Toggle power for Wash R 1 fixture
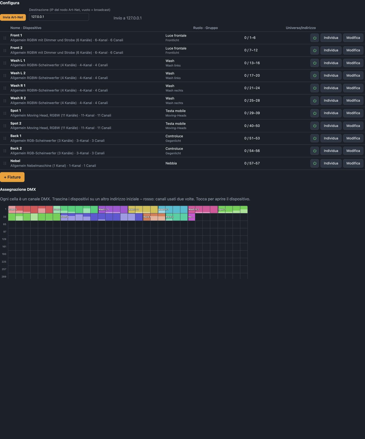The width and height of the screenshot is (365, 439). 315,88
